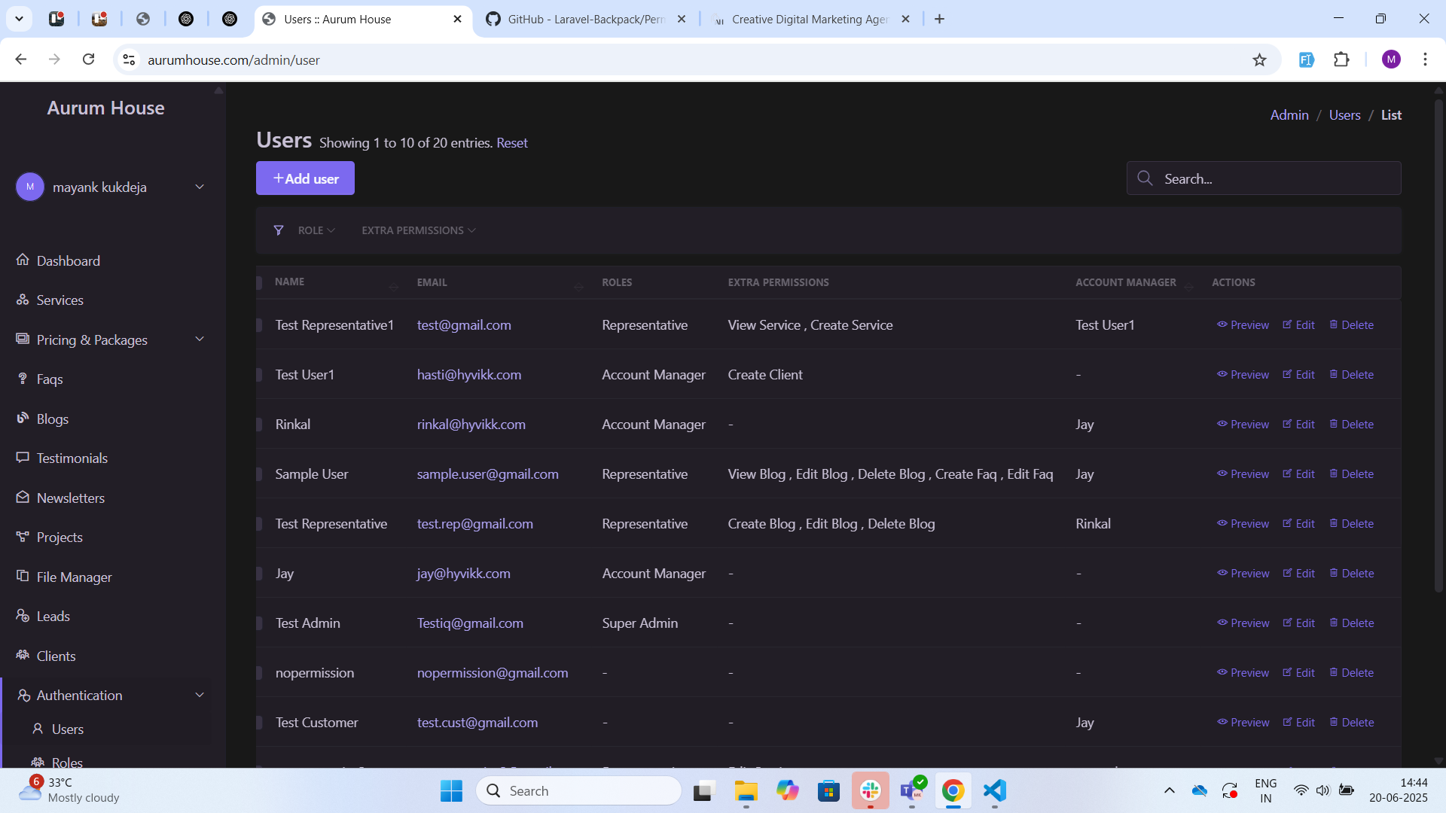Bookmark this page with the star icon
The height and width of the screenshot is (813, 1446).
(x=1259, y=59)
